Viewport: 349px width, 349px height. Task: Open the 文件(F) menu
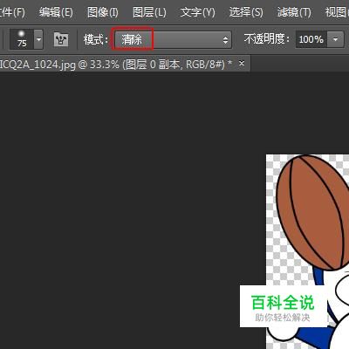pyautogui.click(x=12, y=12)
